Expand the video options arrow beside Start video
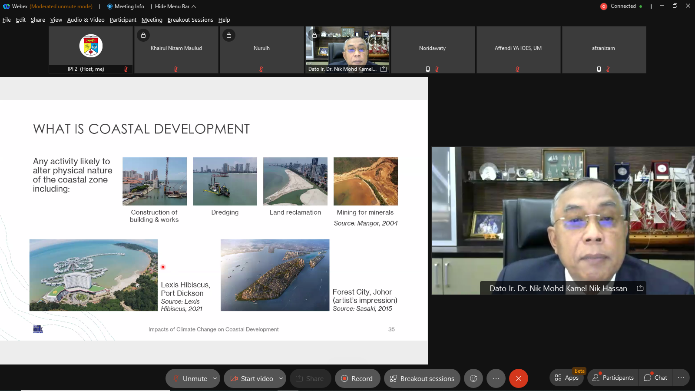The width and height of the screenshot is (695, 391). click(281, 378)
